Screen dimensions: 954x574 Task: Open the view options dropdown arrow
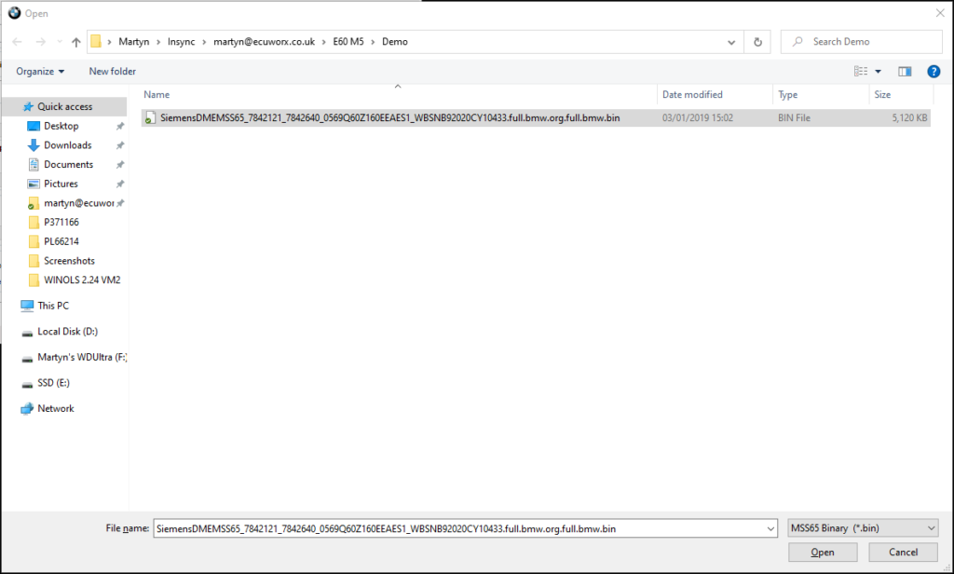coord(878,71)
